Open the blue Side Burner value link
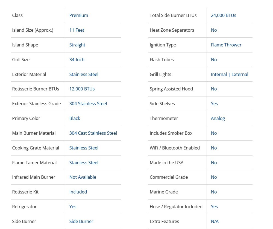Viewport: 273px width, 229px height. (x=81, y=221)
